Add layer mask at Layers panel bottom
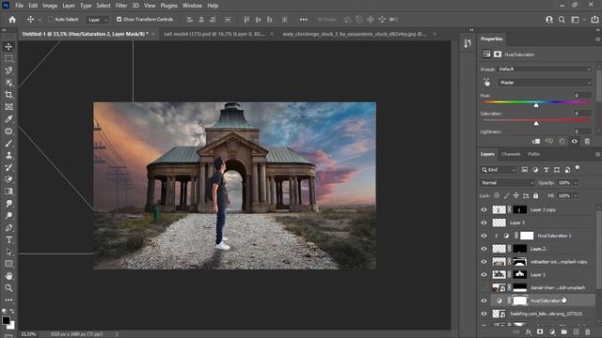This screenshot has height=338, width=602. tap(540, 331)
